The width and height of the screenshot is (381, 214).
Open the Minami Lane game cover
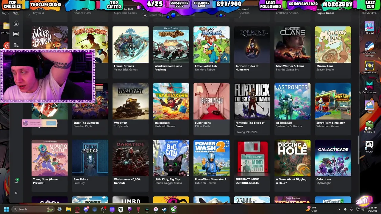(333, 45)
